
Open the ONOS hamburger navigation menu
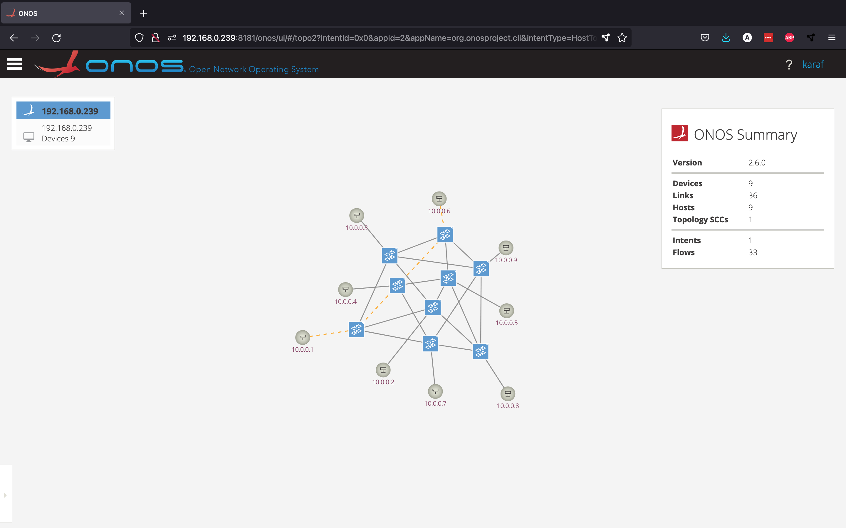coord(14,64)
